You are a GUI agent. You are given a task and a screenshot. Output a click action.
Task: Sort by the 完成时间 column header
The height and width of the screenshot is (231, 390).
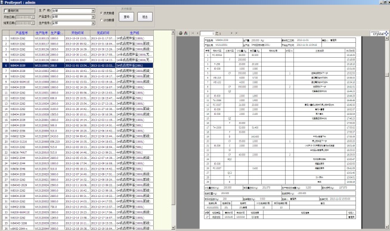pyautogui.click(x=103, y=33)
